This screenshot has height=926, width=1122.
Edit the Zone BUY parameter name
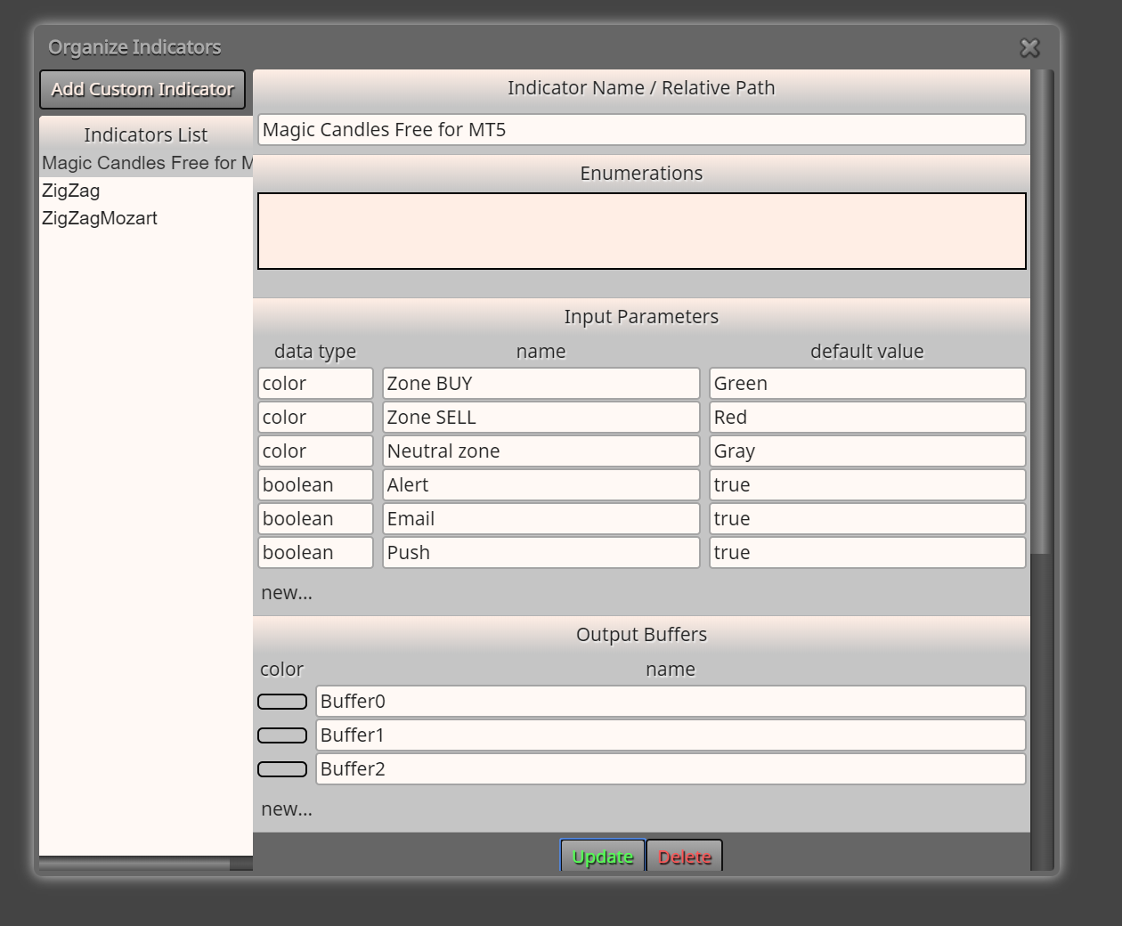[x=541, y=384]
